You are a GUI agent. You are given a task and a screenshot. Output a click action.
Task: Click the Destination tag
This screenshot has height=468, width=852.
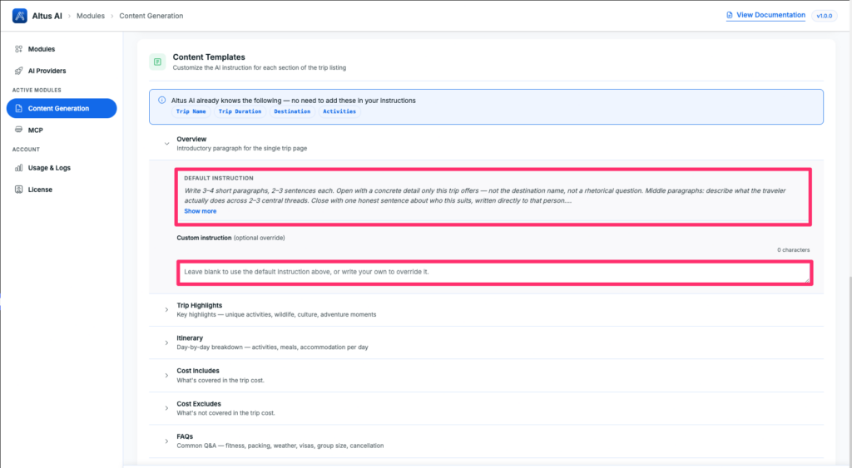click(x=292, y=112)
